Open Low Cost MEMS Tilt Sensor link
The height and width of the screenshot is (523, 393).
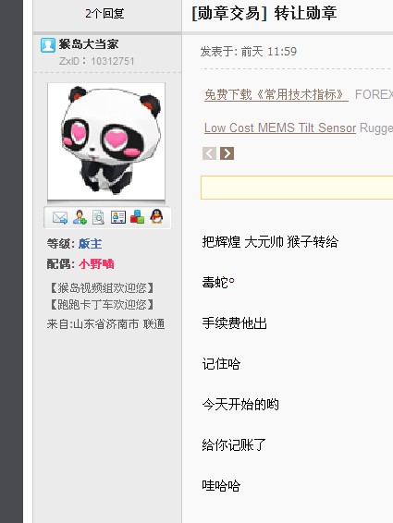[280, 128]
